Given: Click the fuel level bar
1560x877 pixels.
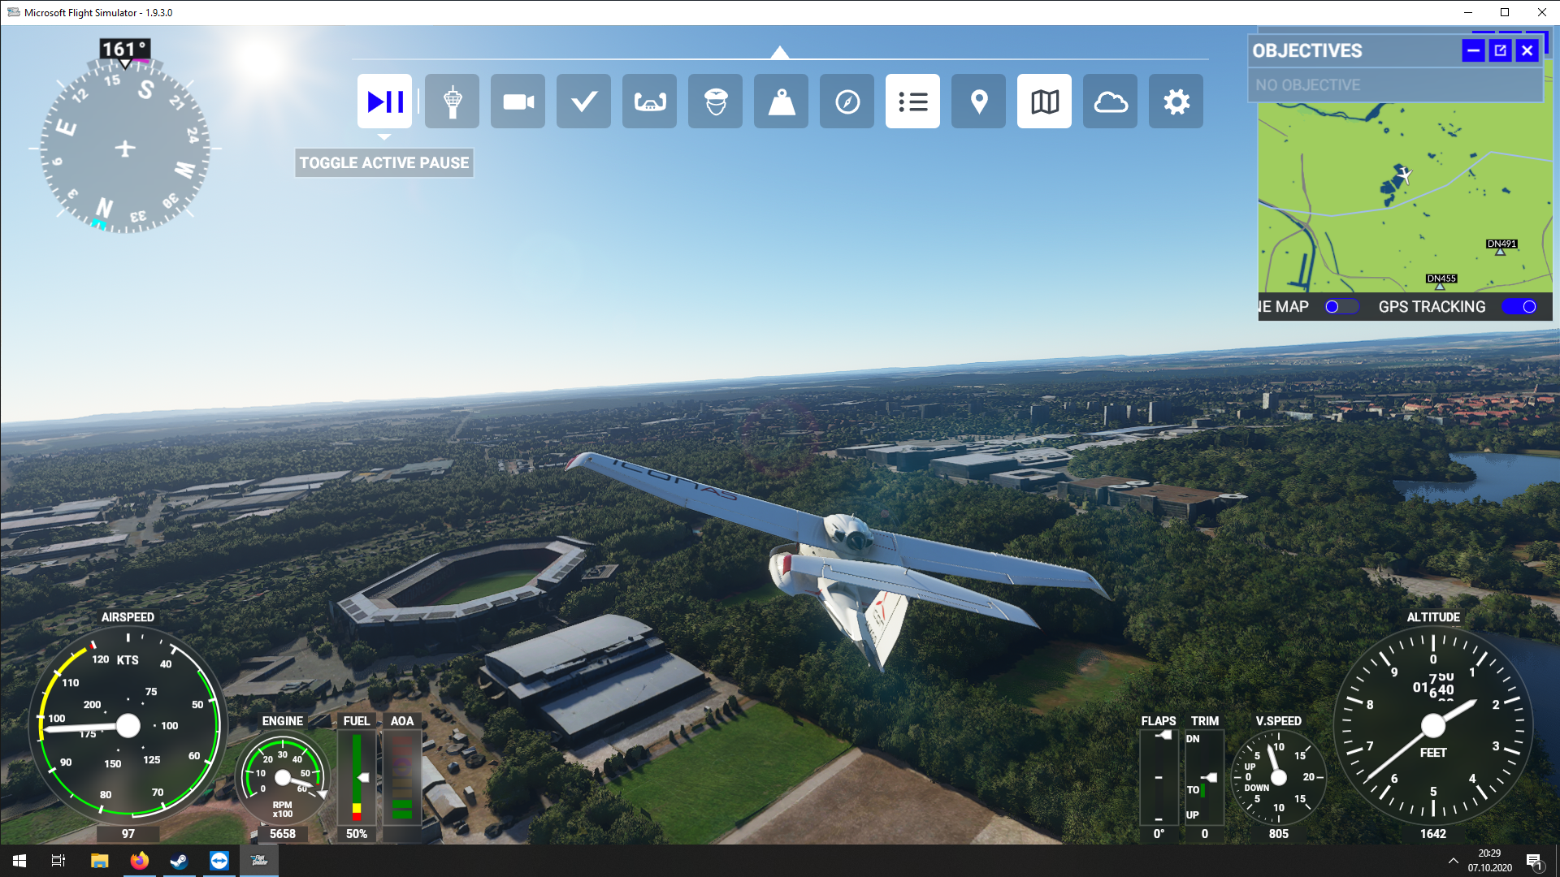Looking at the screenshot, I should (357, 776).
